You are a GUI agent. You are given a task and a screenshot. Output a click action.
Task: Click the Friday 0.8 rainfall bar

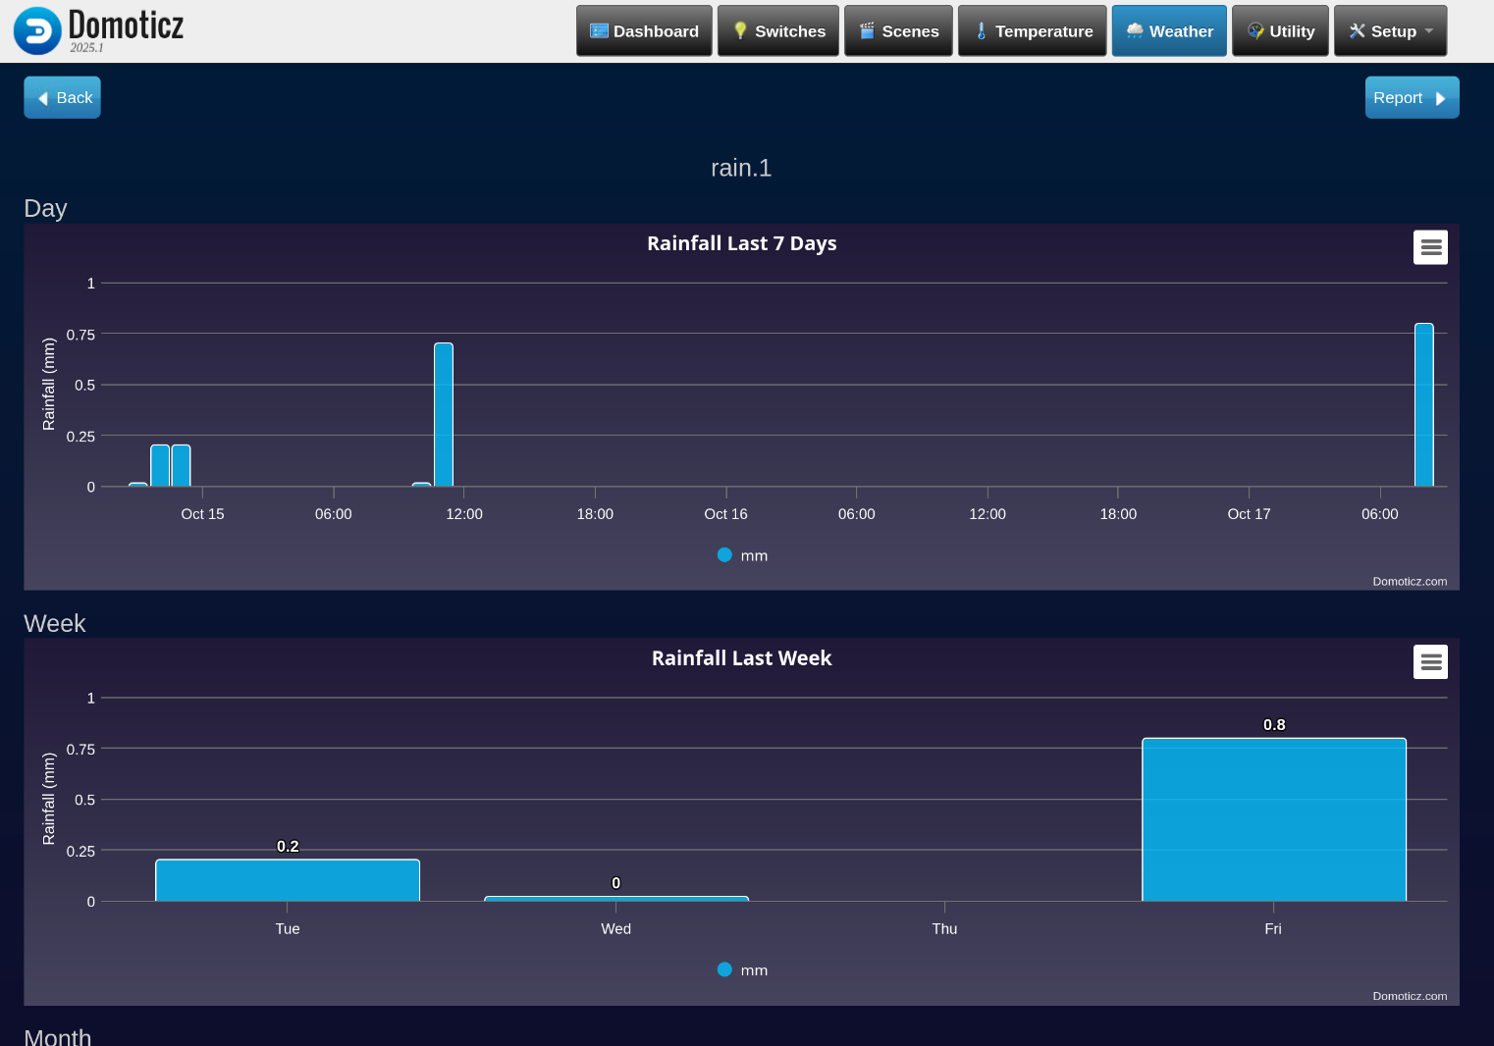pos(1273,820)
